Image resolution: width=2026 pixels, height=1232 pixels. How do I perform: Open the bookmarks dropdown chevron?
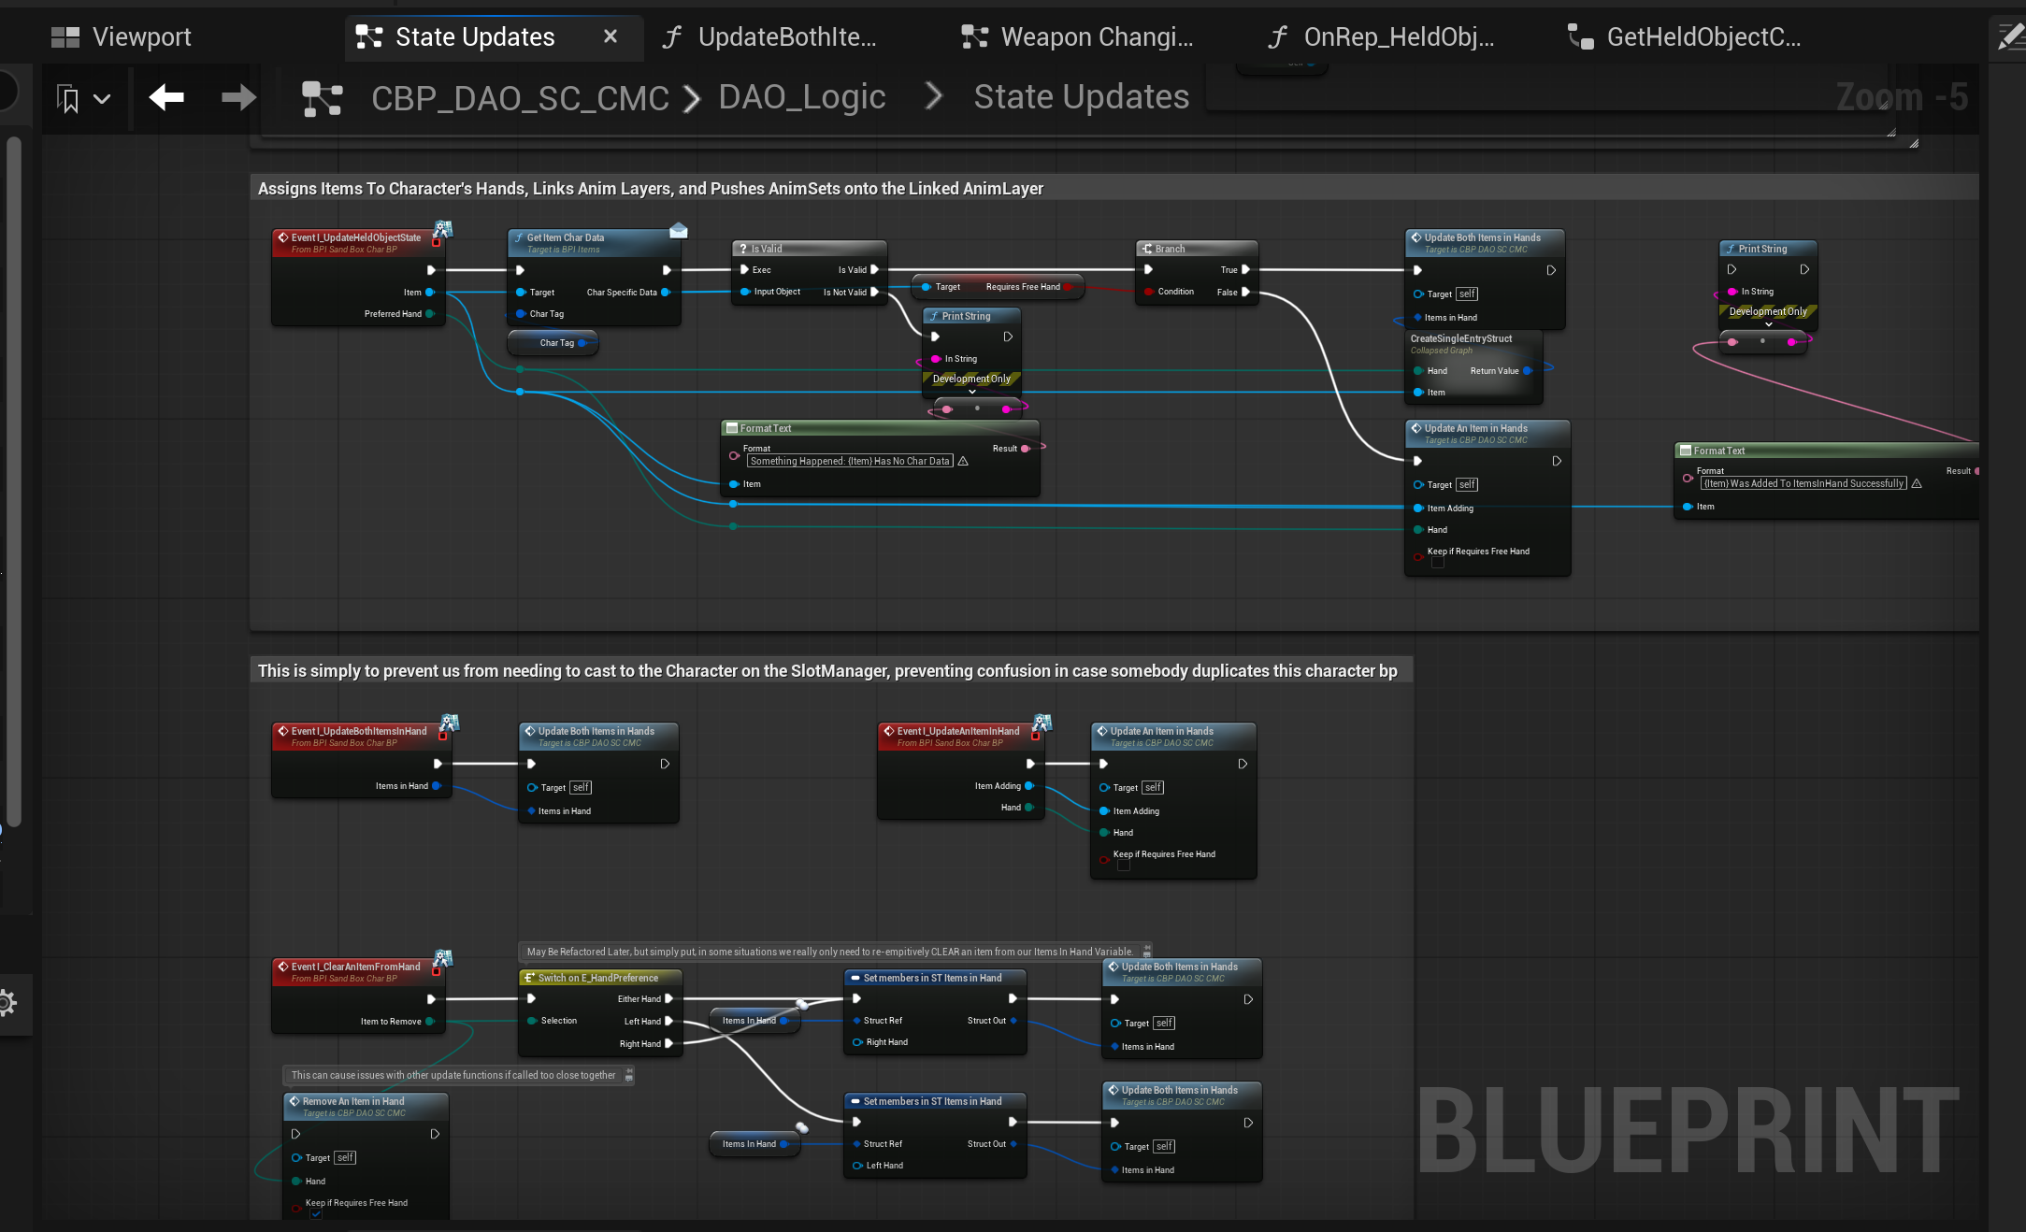(102, 99)
